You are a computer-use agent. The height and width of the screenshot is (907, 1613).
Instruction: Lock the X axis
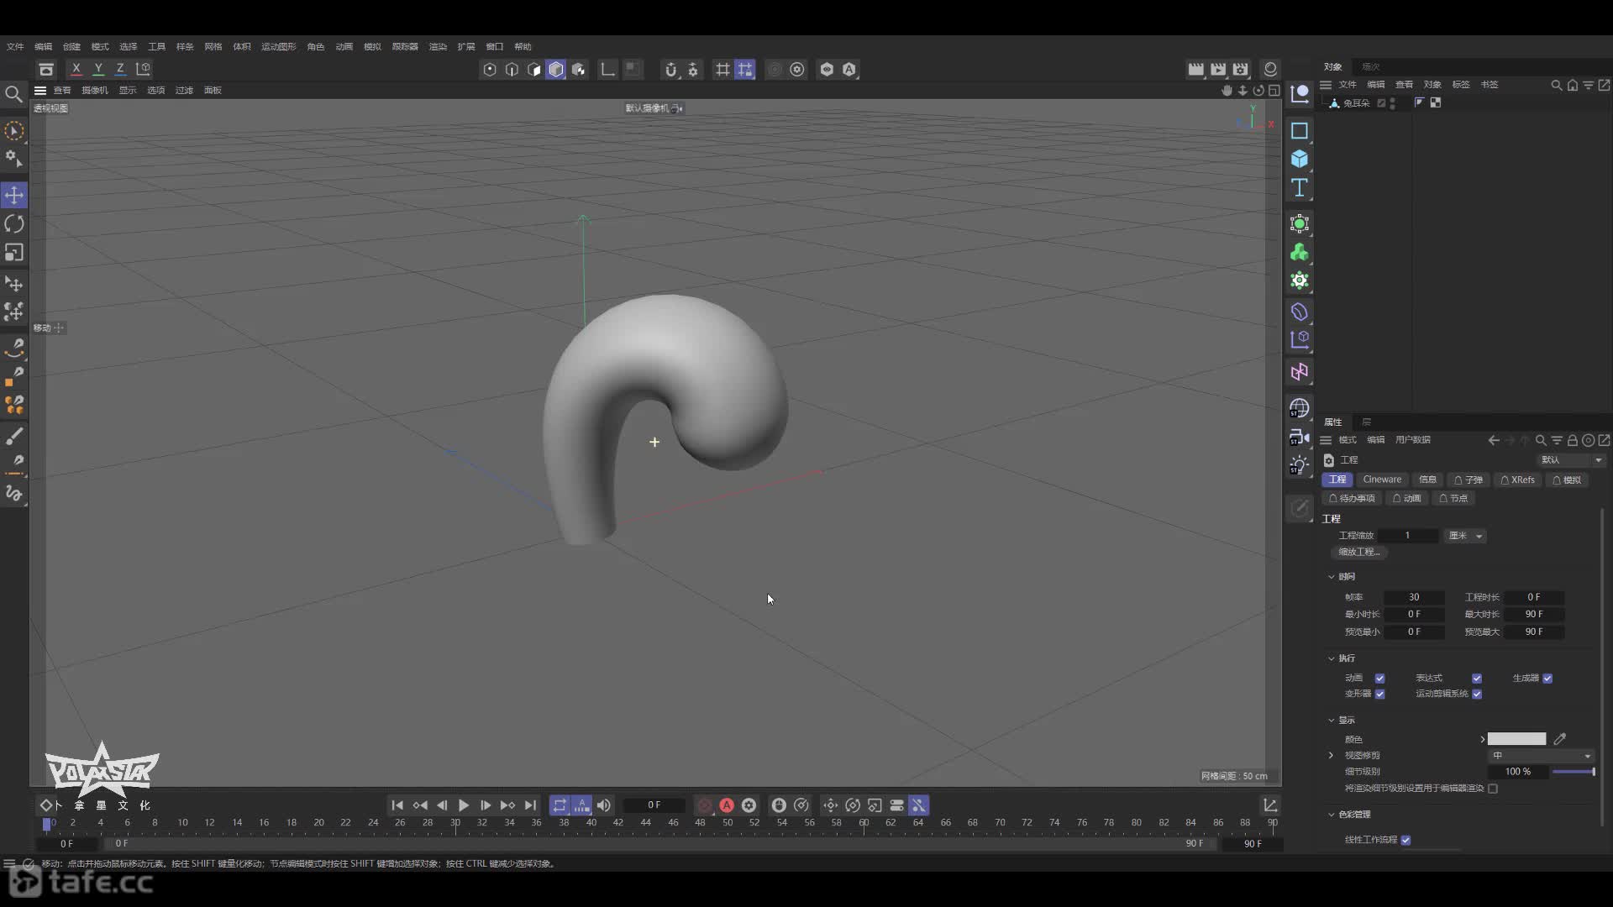76,69
